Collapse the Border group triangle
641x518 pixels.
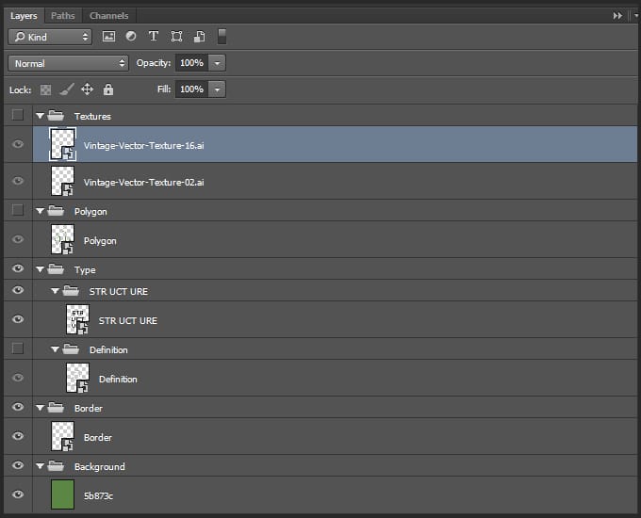(x=40, y=408)
